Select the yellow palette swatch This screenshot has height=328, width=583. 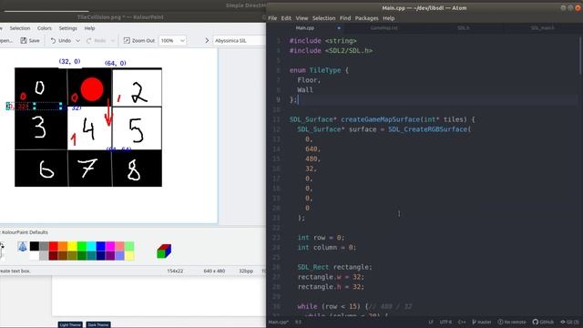73,246
